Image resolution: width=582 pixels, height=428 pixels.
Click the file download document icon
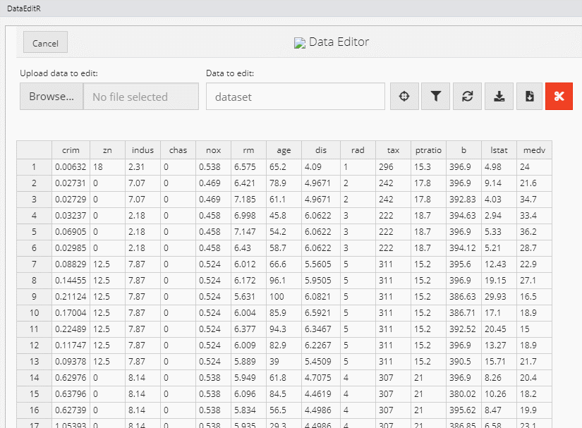(x=530, y=97)
